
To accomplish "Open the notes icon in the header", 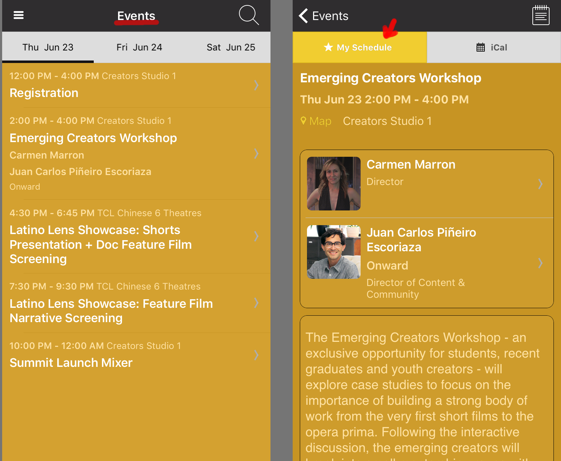I will tap(541, 15).
